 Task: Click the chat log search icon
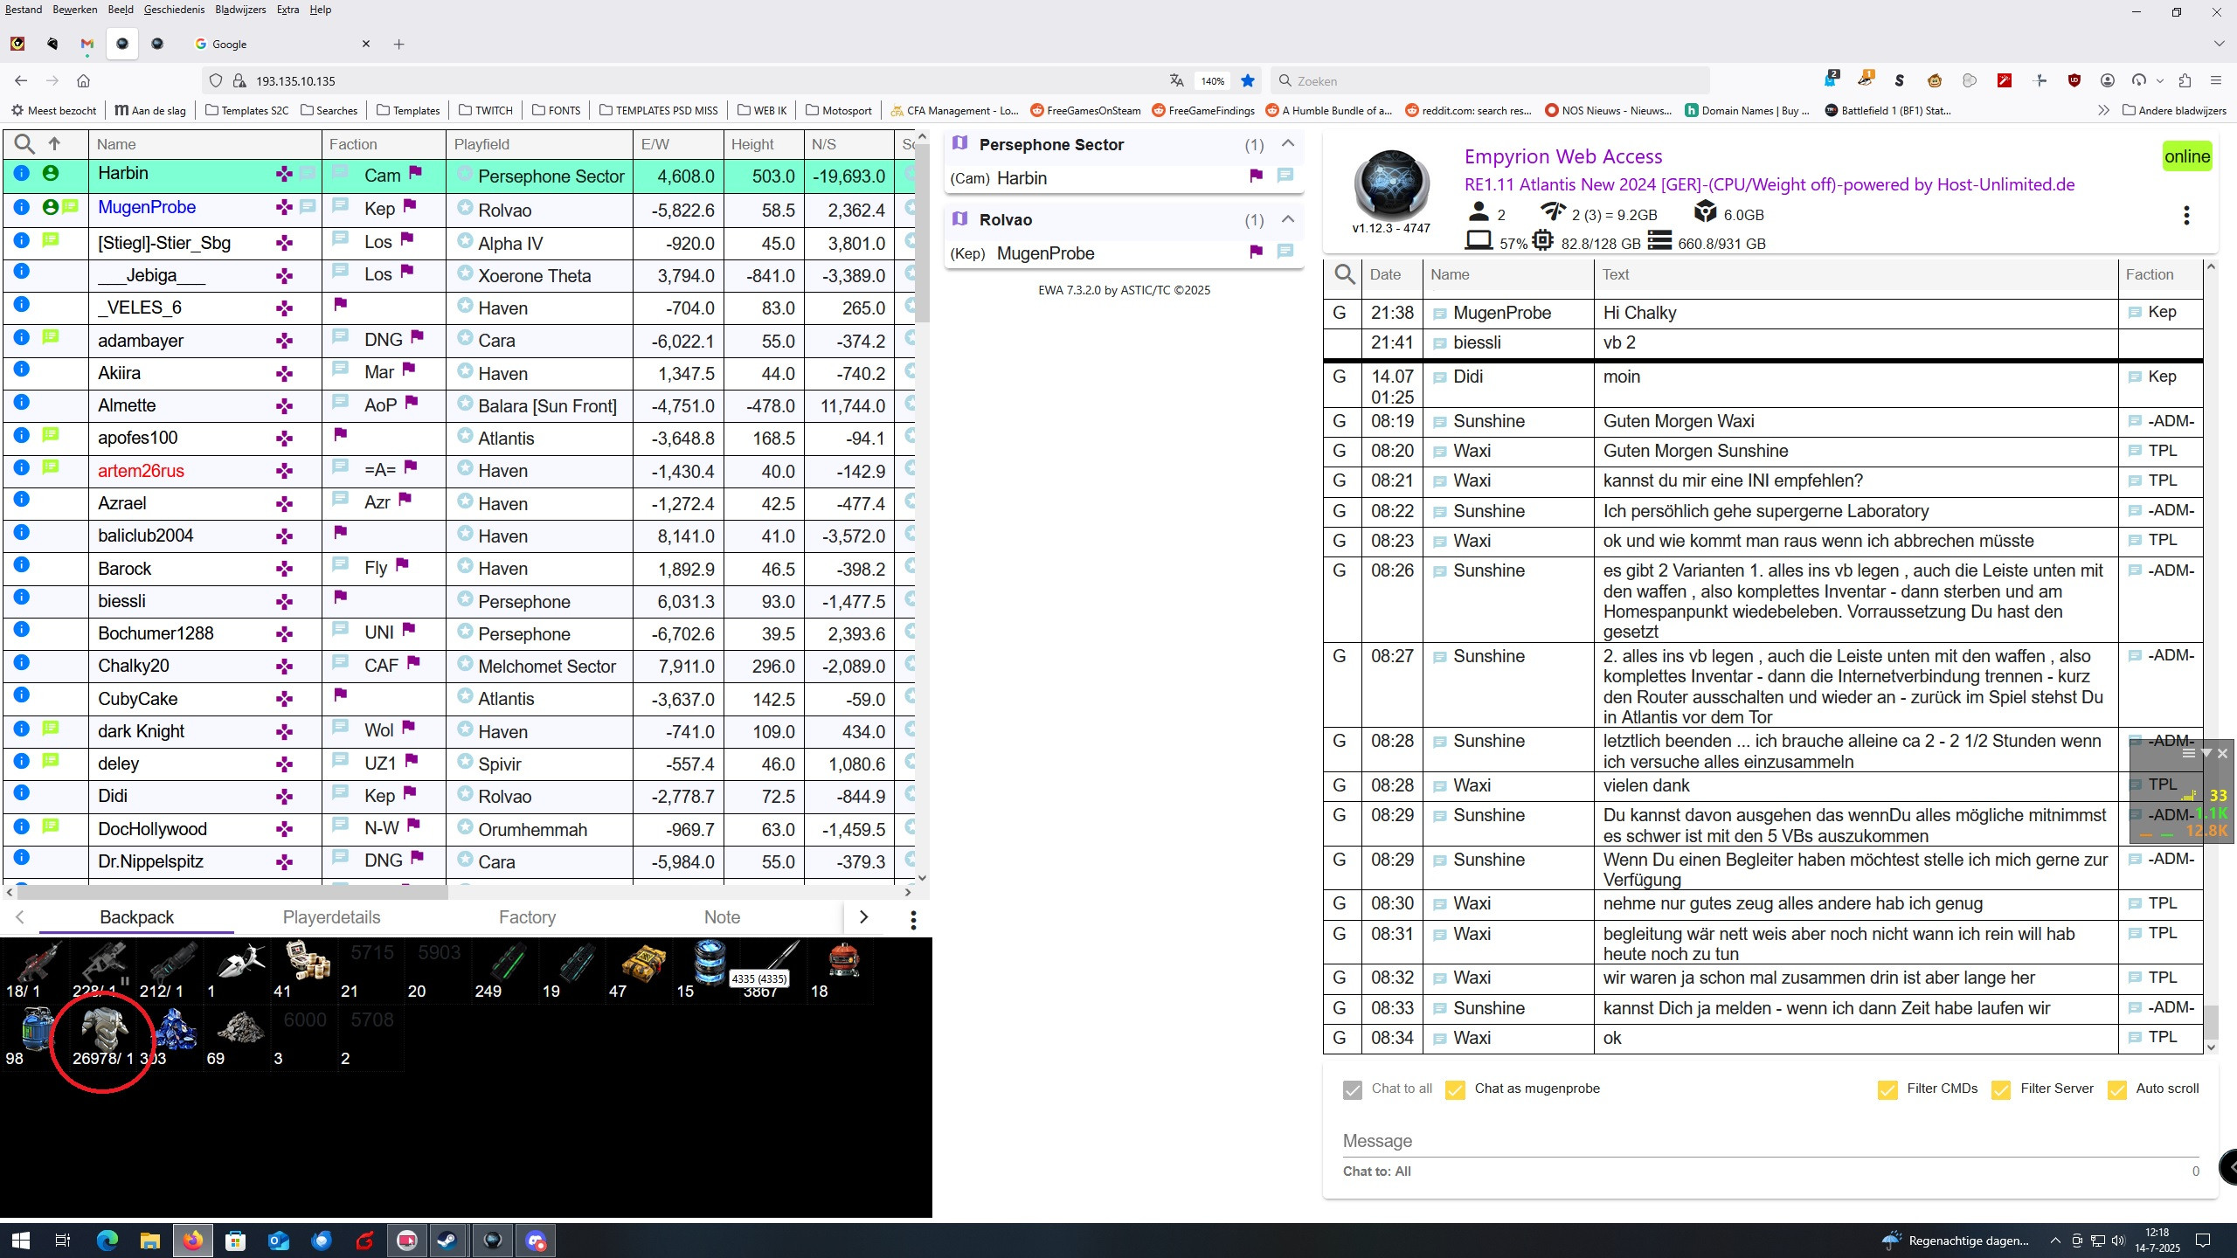click(1345, 274)
